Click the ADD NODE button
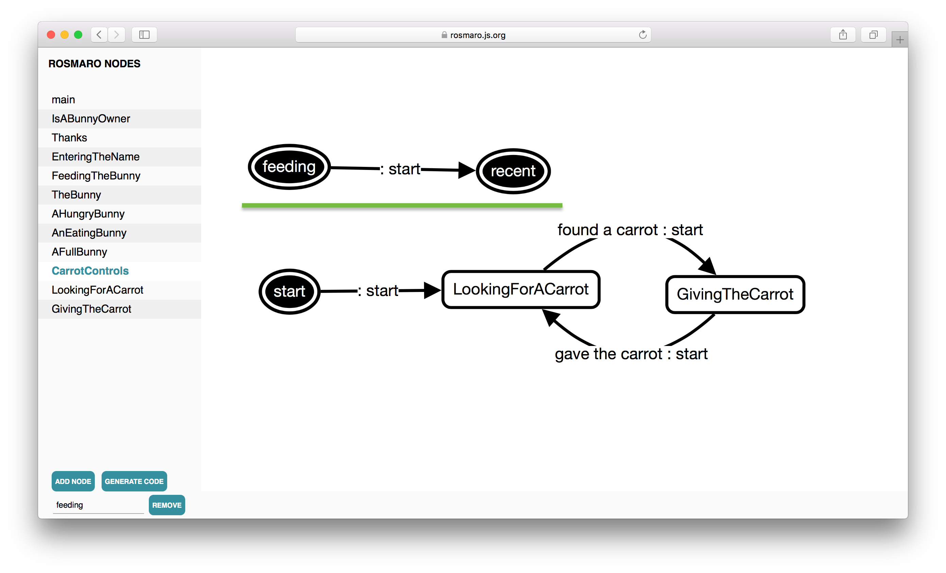Viewport: 946px width, 573px height. point(73,481)
